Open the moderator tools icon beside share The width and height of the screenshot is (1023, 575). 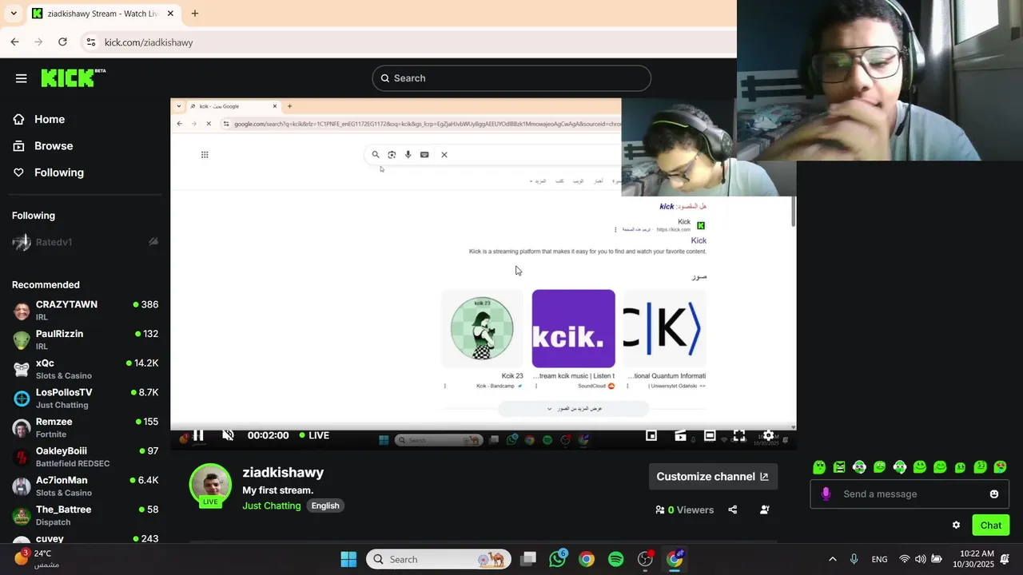point(764,510)
